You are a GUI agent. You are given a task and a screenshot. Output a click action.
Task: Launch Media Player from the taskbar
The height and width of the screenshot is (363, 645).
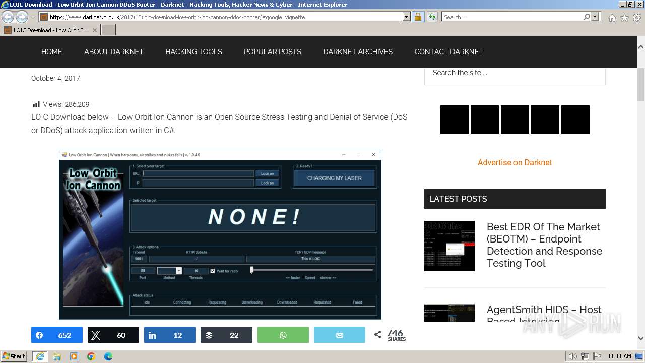pos(74,356)
